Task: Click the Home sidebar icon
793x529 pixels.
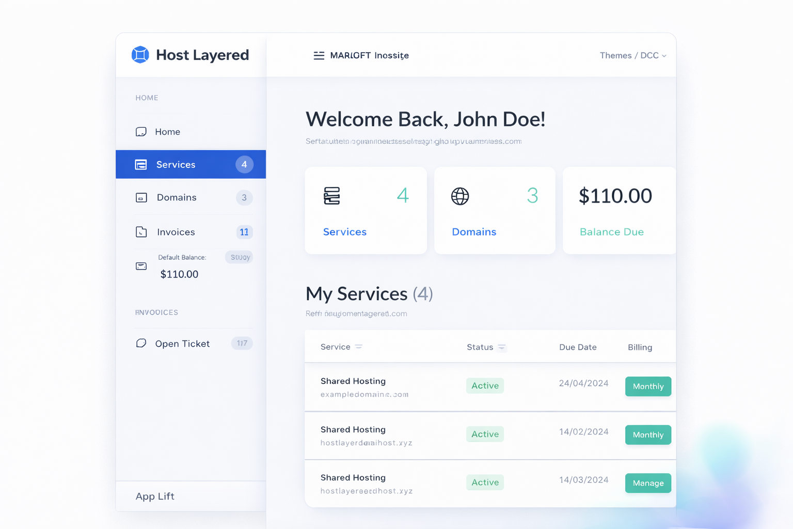Action: pyautogui.click(x=141, y=132)
